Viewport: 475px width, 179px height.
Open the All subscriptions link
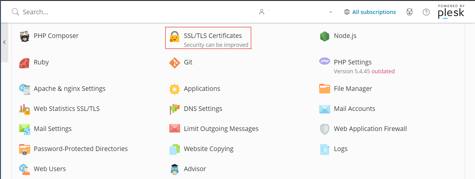pyautogui.click(x=374, y=12)
